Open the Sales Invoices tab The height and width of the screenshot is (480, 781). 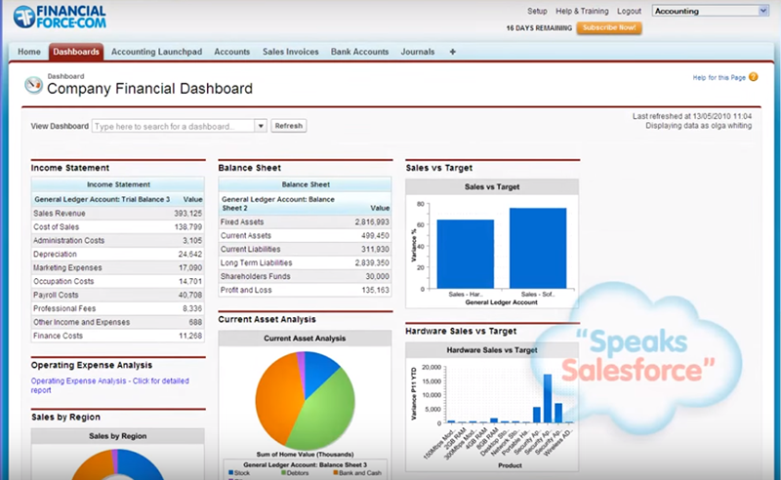pos(290,52)
